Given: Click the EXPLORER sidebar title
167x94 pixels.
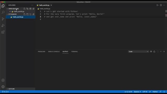Looking at the screenshot, I should point(12,5).
